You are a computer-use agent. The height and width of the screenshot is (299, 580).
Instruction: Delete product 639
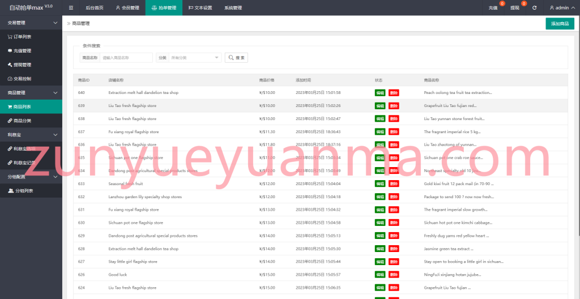[394, 106]
